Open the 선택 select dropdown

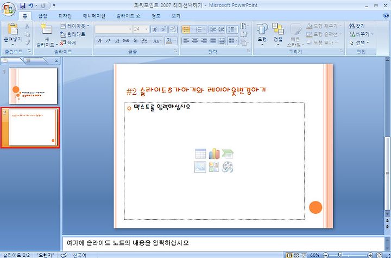tap(359, 42)
